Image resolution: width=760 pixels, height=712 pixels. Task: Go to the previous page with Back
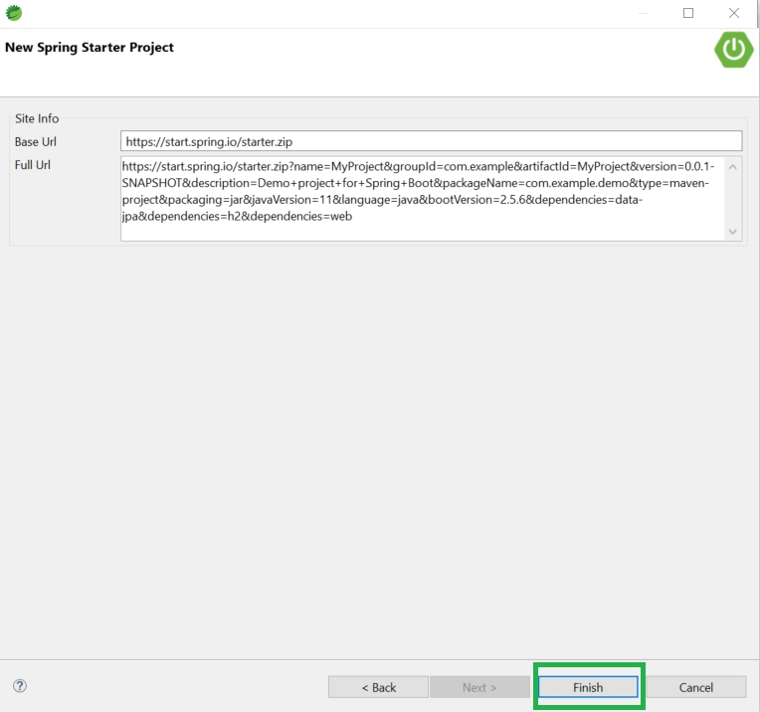pos(378,687)
